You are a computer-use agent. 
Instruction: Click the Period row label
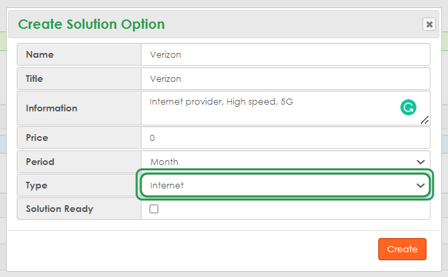point(40,162)
